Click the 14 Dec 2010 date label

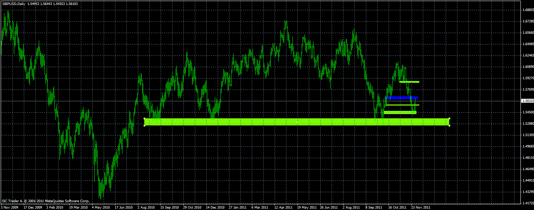[215, 207]
